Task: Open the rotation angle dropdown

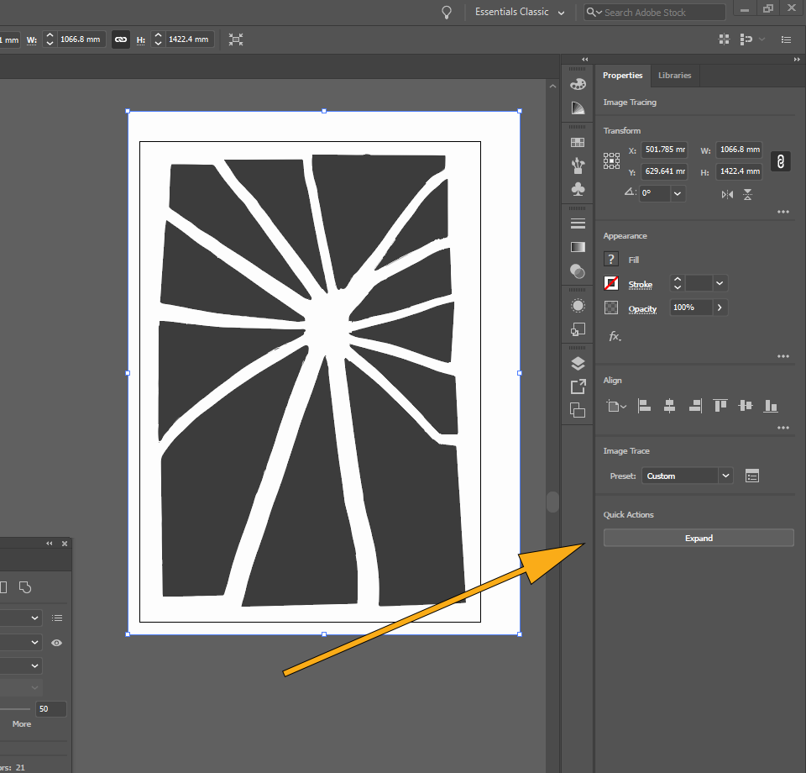Action: pyautogui.click(x=677, y=193)
